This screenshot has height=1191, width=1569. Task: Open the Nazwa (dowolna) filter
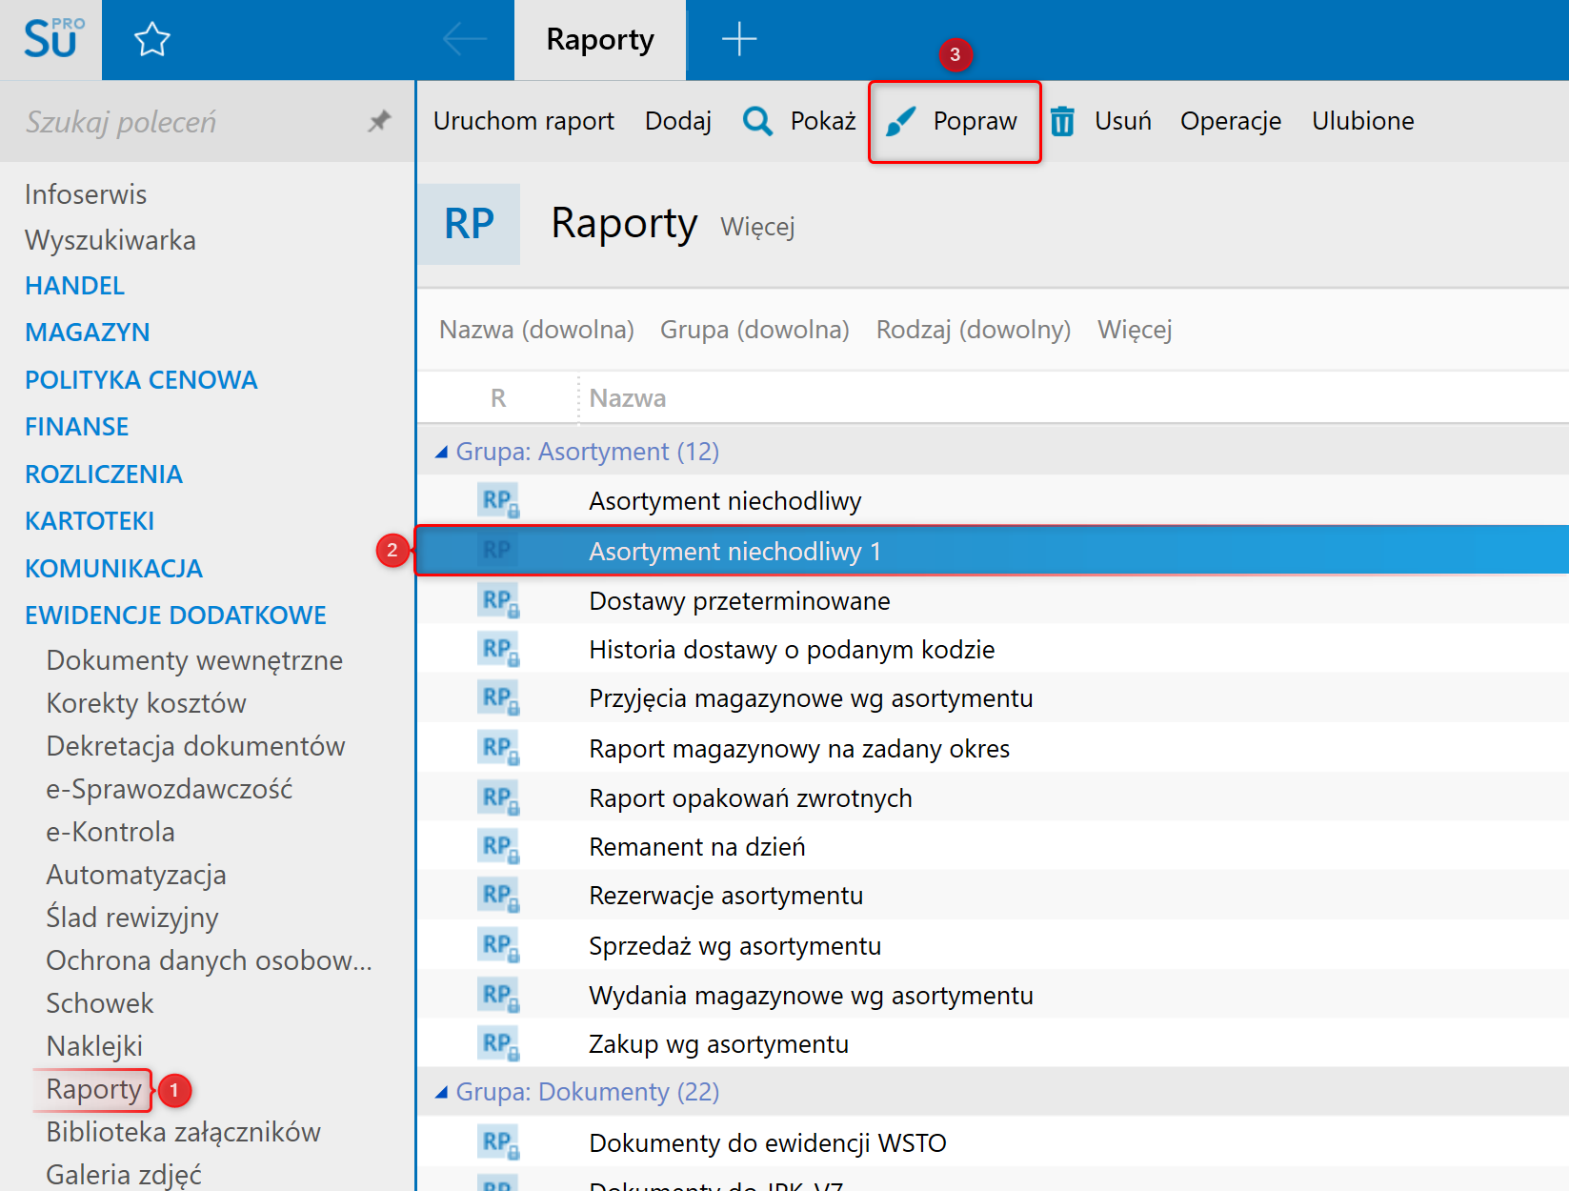536,330
